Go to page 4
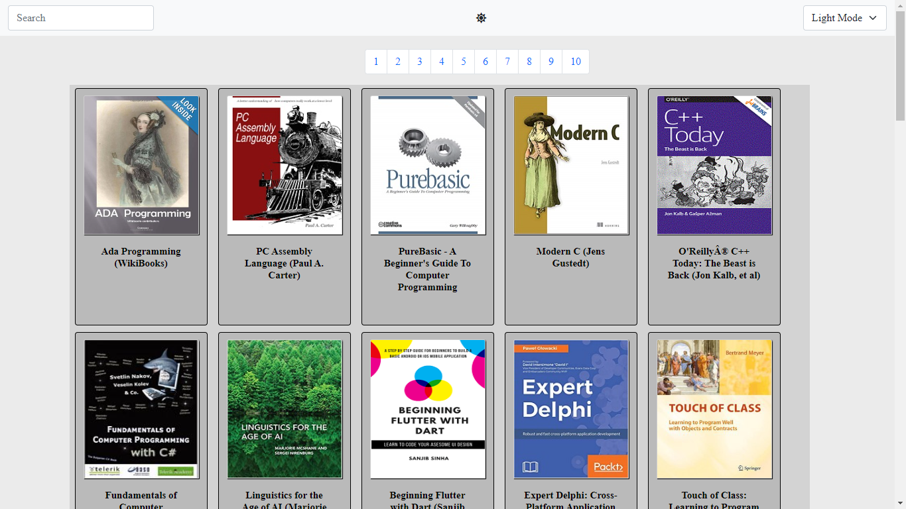Viewport: 906px width, 509px height. [x=442, y=62]
